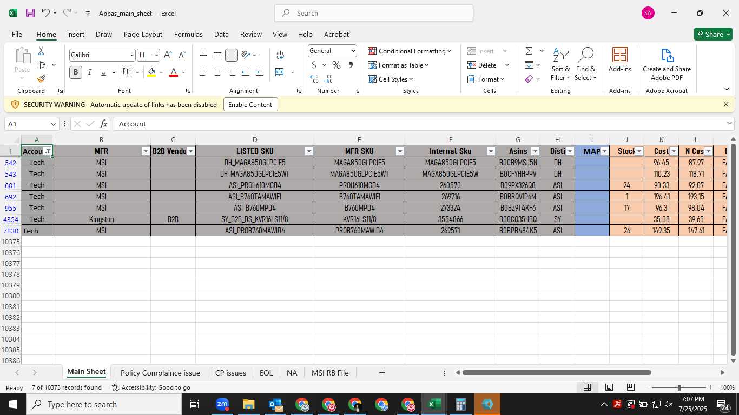Click the Borders icon
739x415 pixels.
coord(128,72)
